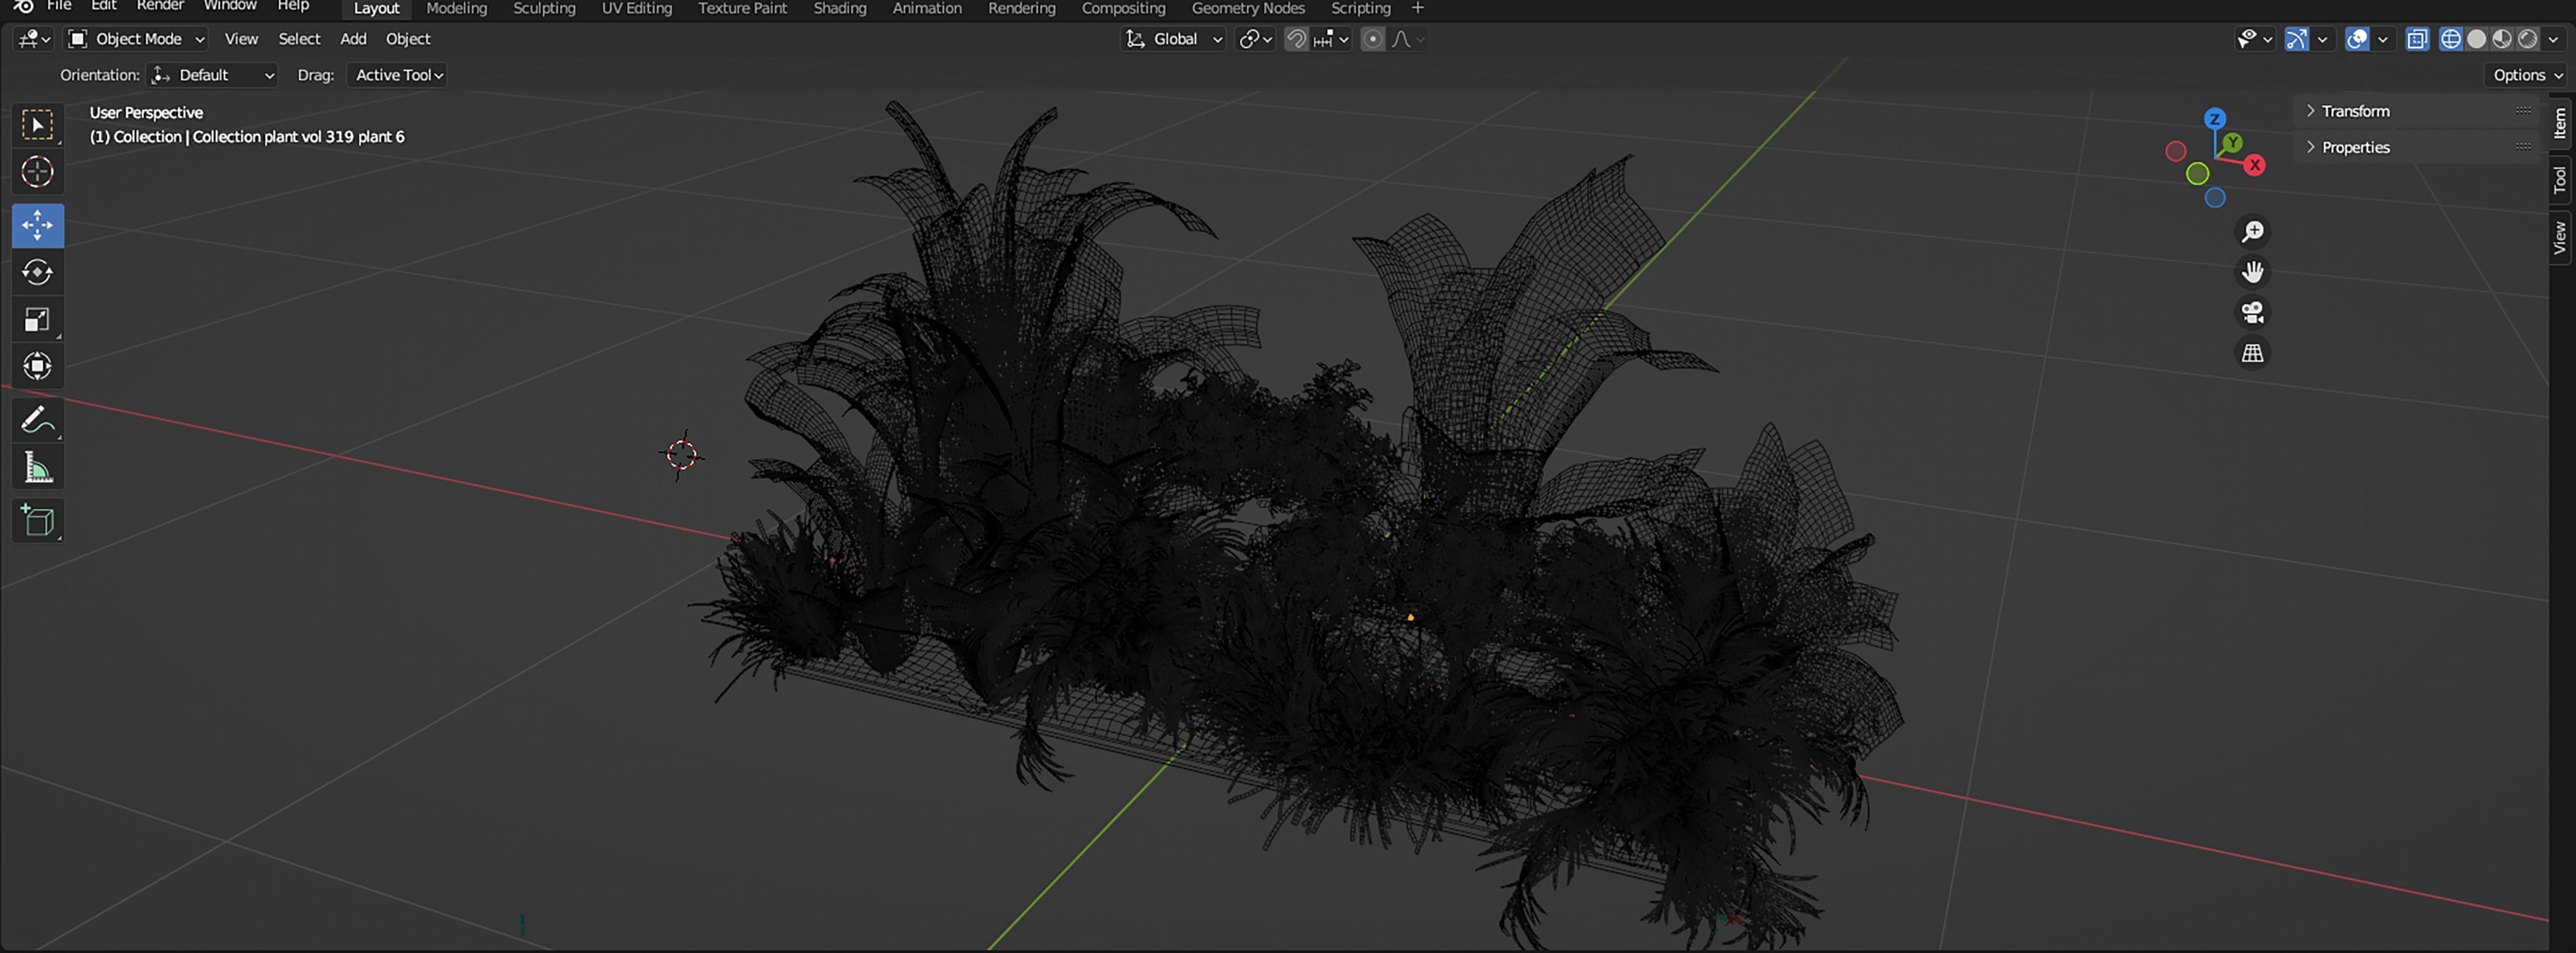
Task: Click the green Y axis gizmo
Action: (2232, 143)
